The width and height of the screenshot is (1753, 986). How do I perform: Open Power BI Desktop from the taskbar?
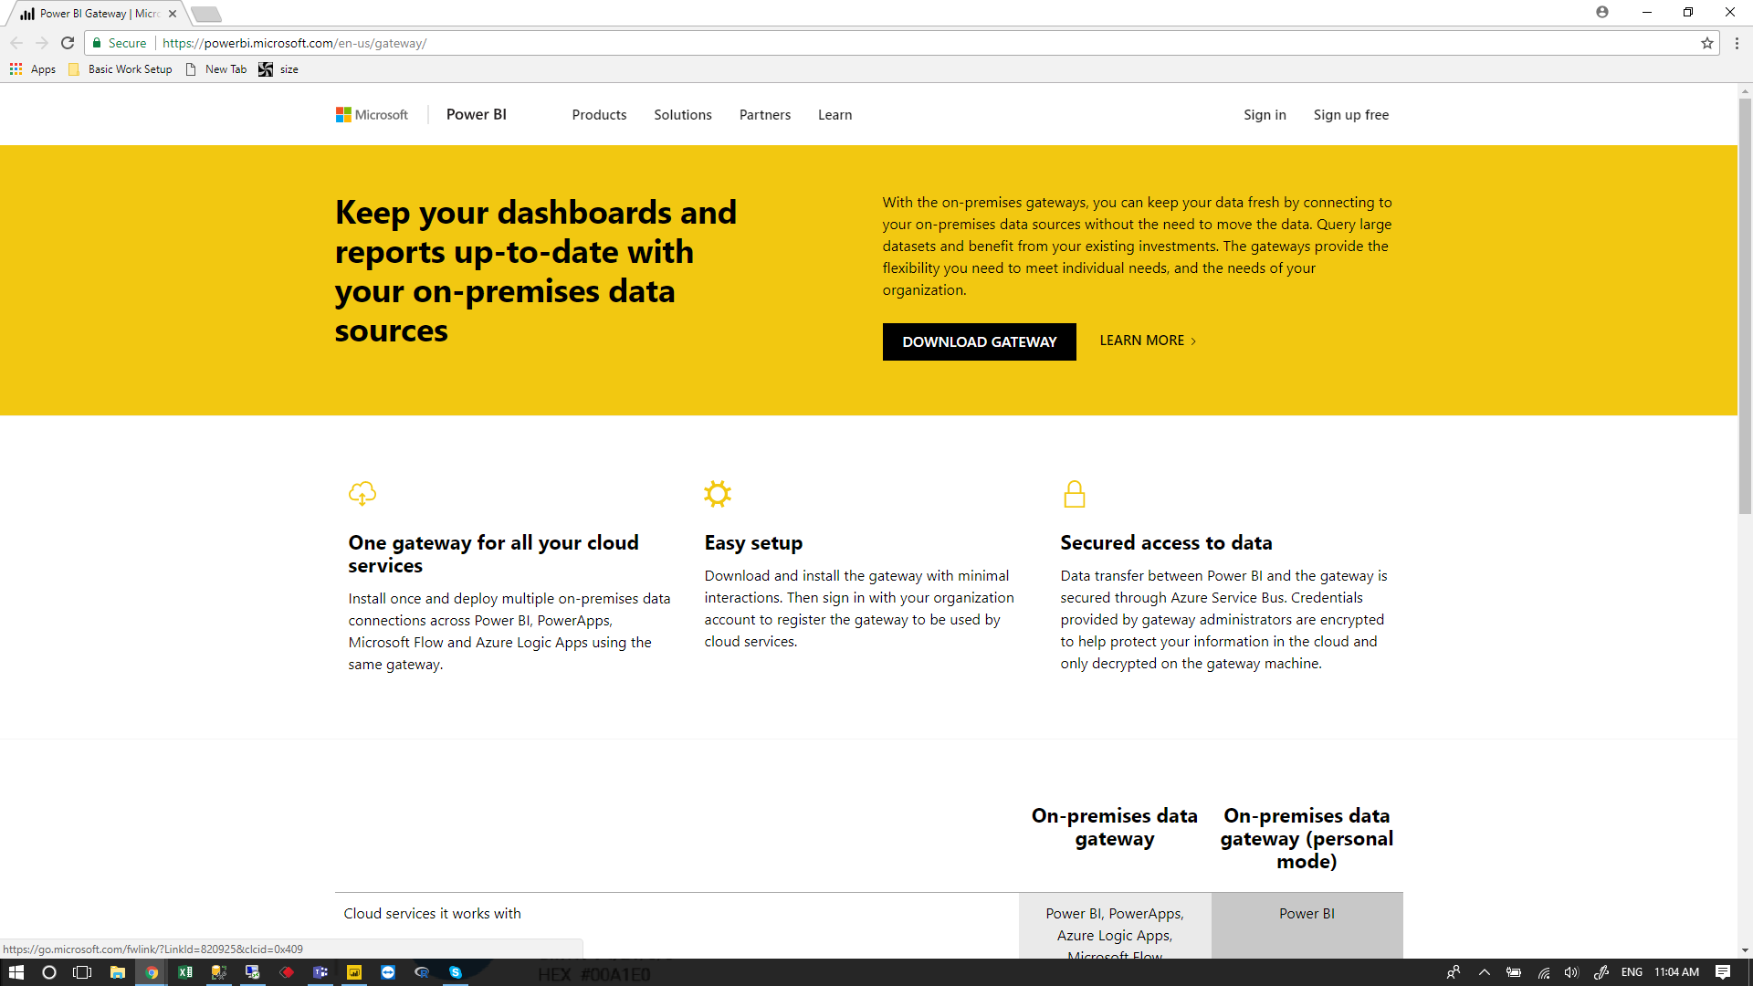coord(354,972)
